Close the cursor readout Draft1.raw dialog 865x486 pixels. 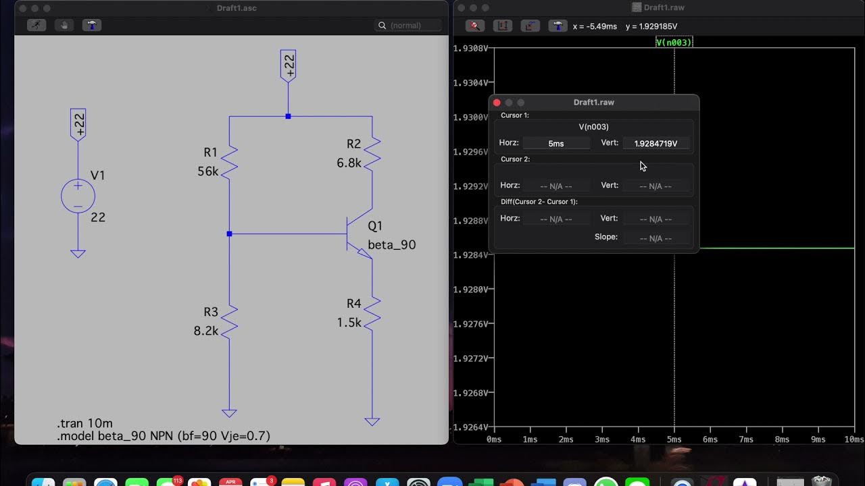(x=497, y=103)
